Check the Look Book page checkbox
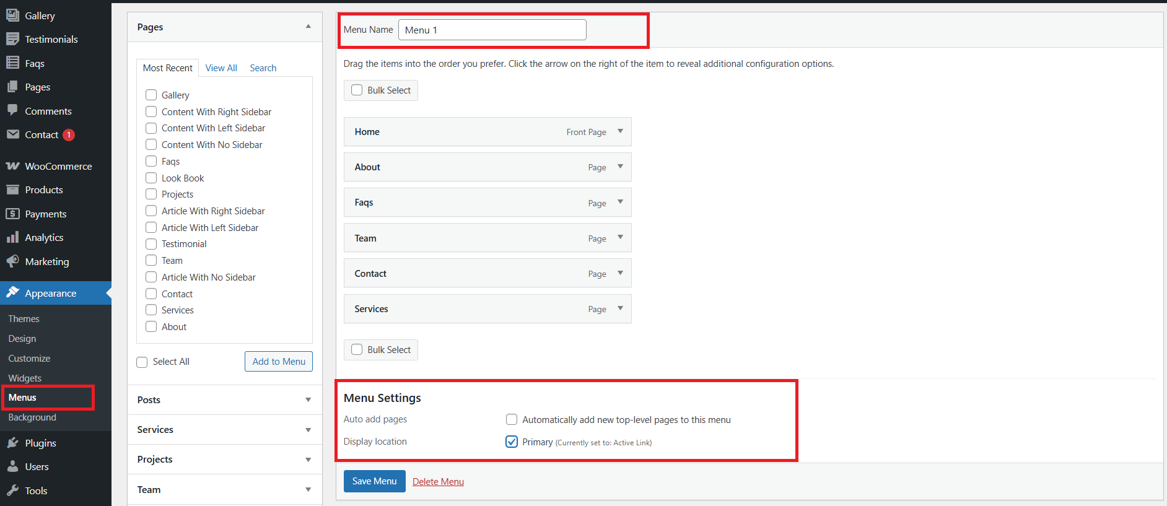 151,178
